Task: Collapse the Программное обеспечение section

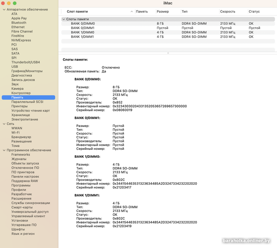Action: pyautogui.click(x=4, y=150)
